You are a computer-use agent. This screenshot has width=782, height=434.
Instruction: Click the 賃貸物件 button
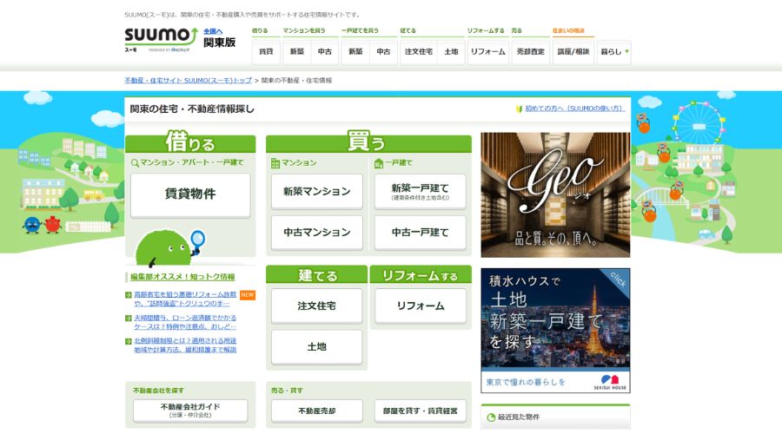point(190,194)
